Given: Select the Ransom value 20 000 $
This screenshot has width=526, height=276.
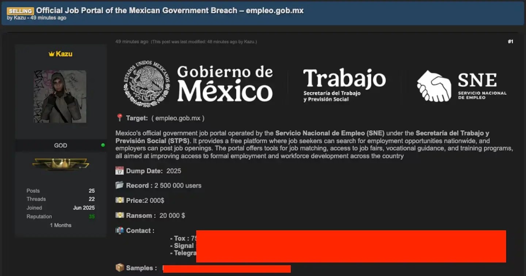Looking at the screenshot, I should [172, 215].
